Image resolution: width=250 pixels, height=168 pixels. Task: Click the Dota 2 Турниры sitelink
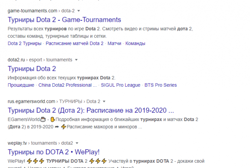pyautogui.click(x=25, y=43)
